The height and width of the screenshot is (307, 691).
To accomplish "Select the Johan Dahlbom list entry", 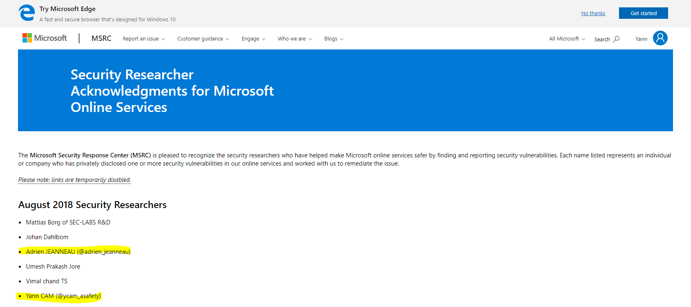I will click(x=47, y=237).
